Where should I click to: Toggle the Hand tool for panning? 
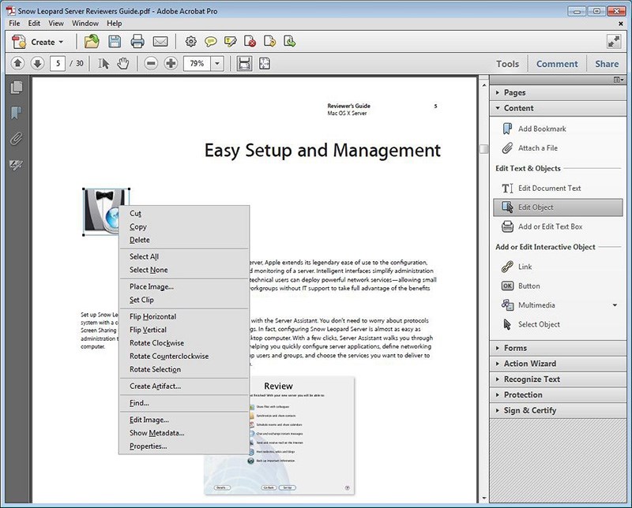pyautogui.click(x=122, y=63)
